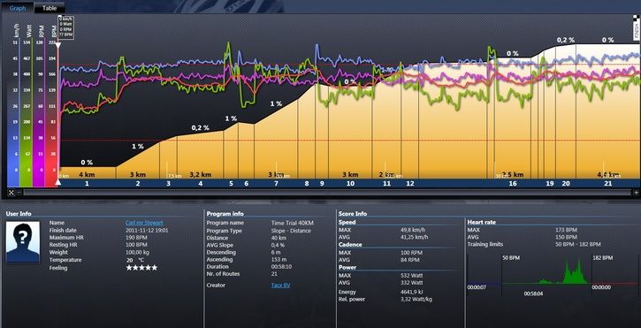Open the Carl mr Stewart name link
The width and height of the screenshot is (641, 328).
tap(144, 223)
